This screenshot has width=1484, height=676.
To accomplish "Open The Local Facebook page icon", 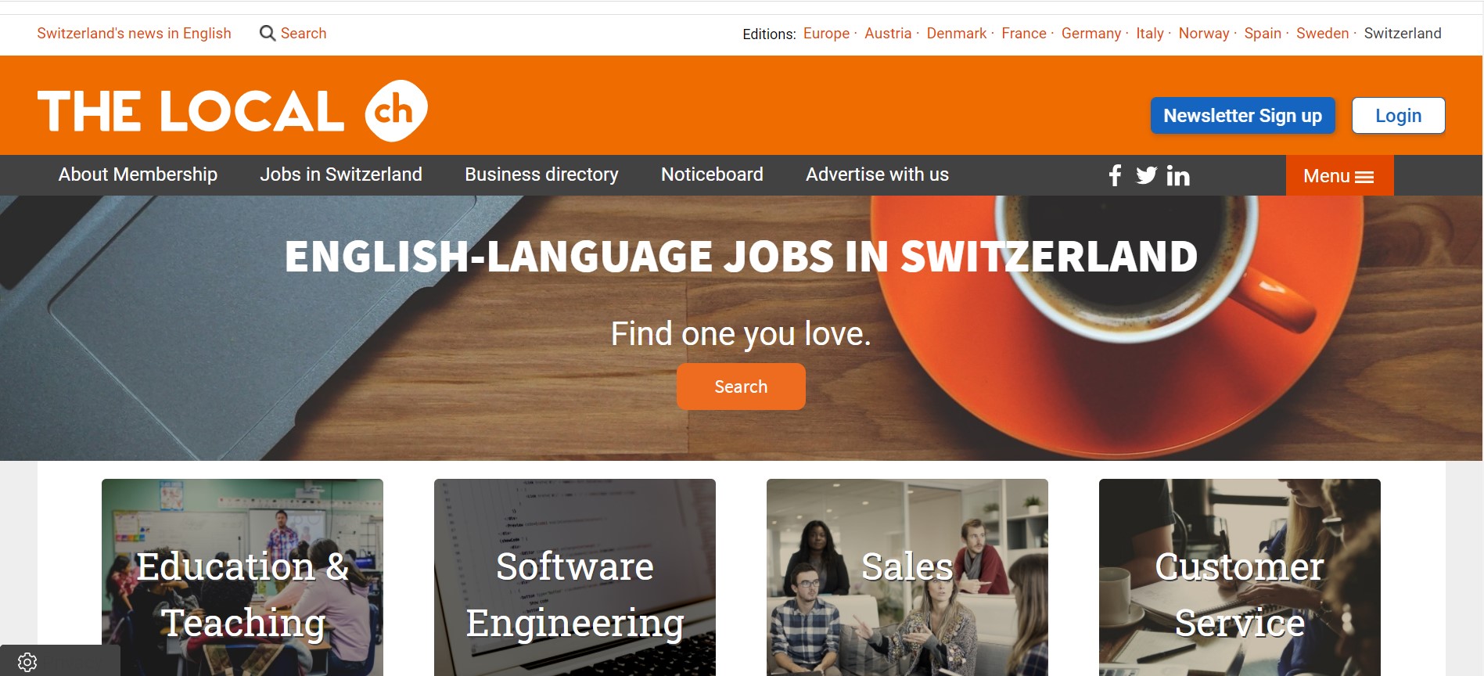I will click(1115, 175).
